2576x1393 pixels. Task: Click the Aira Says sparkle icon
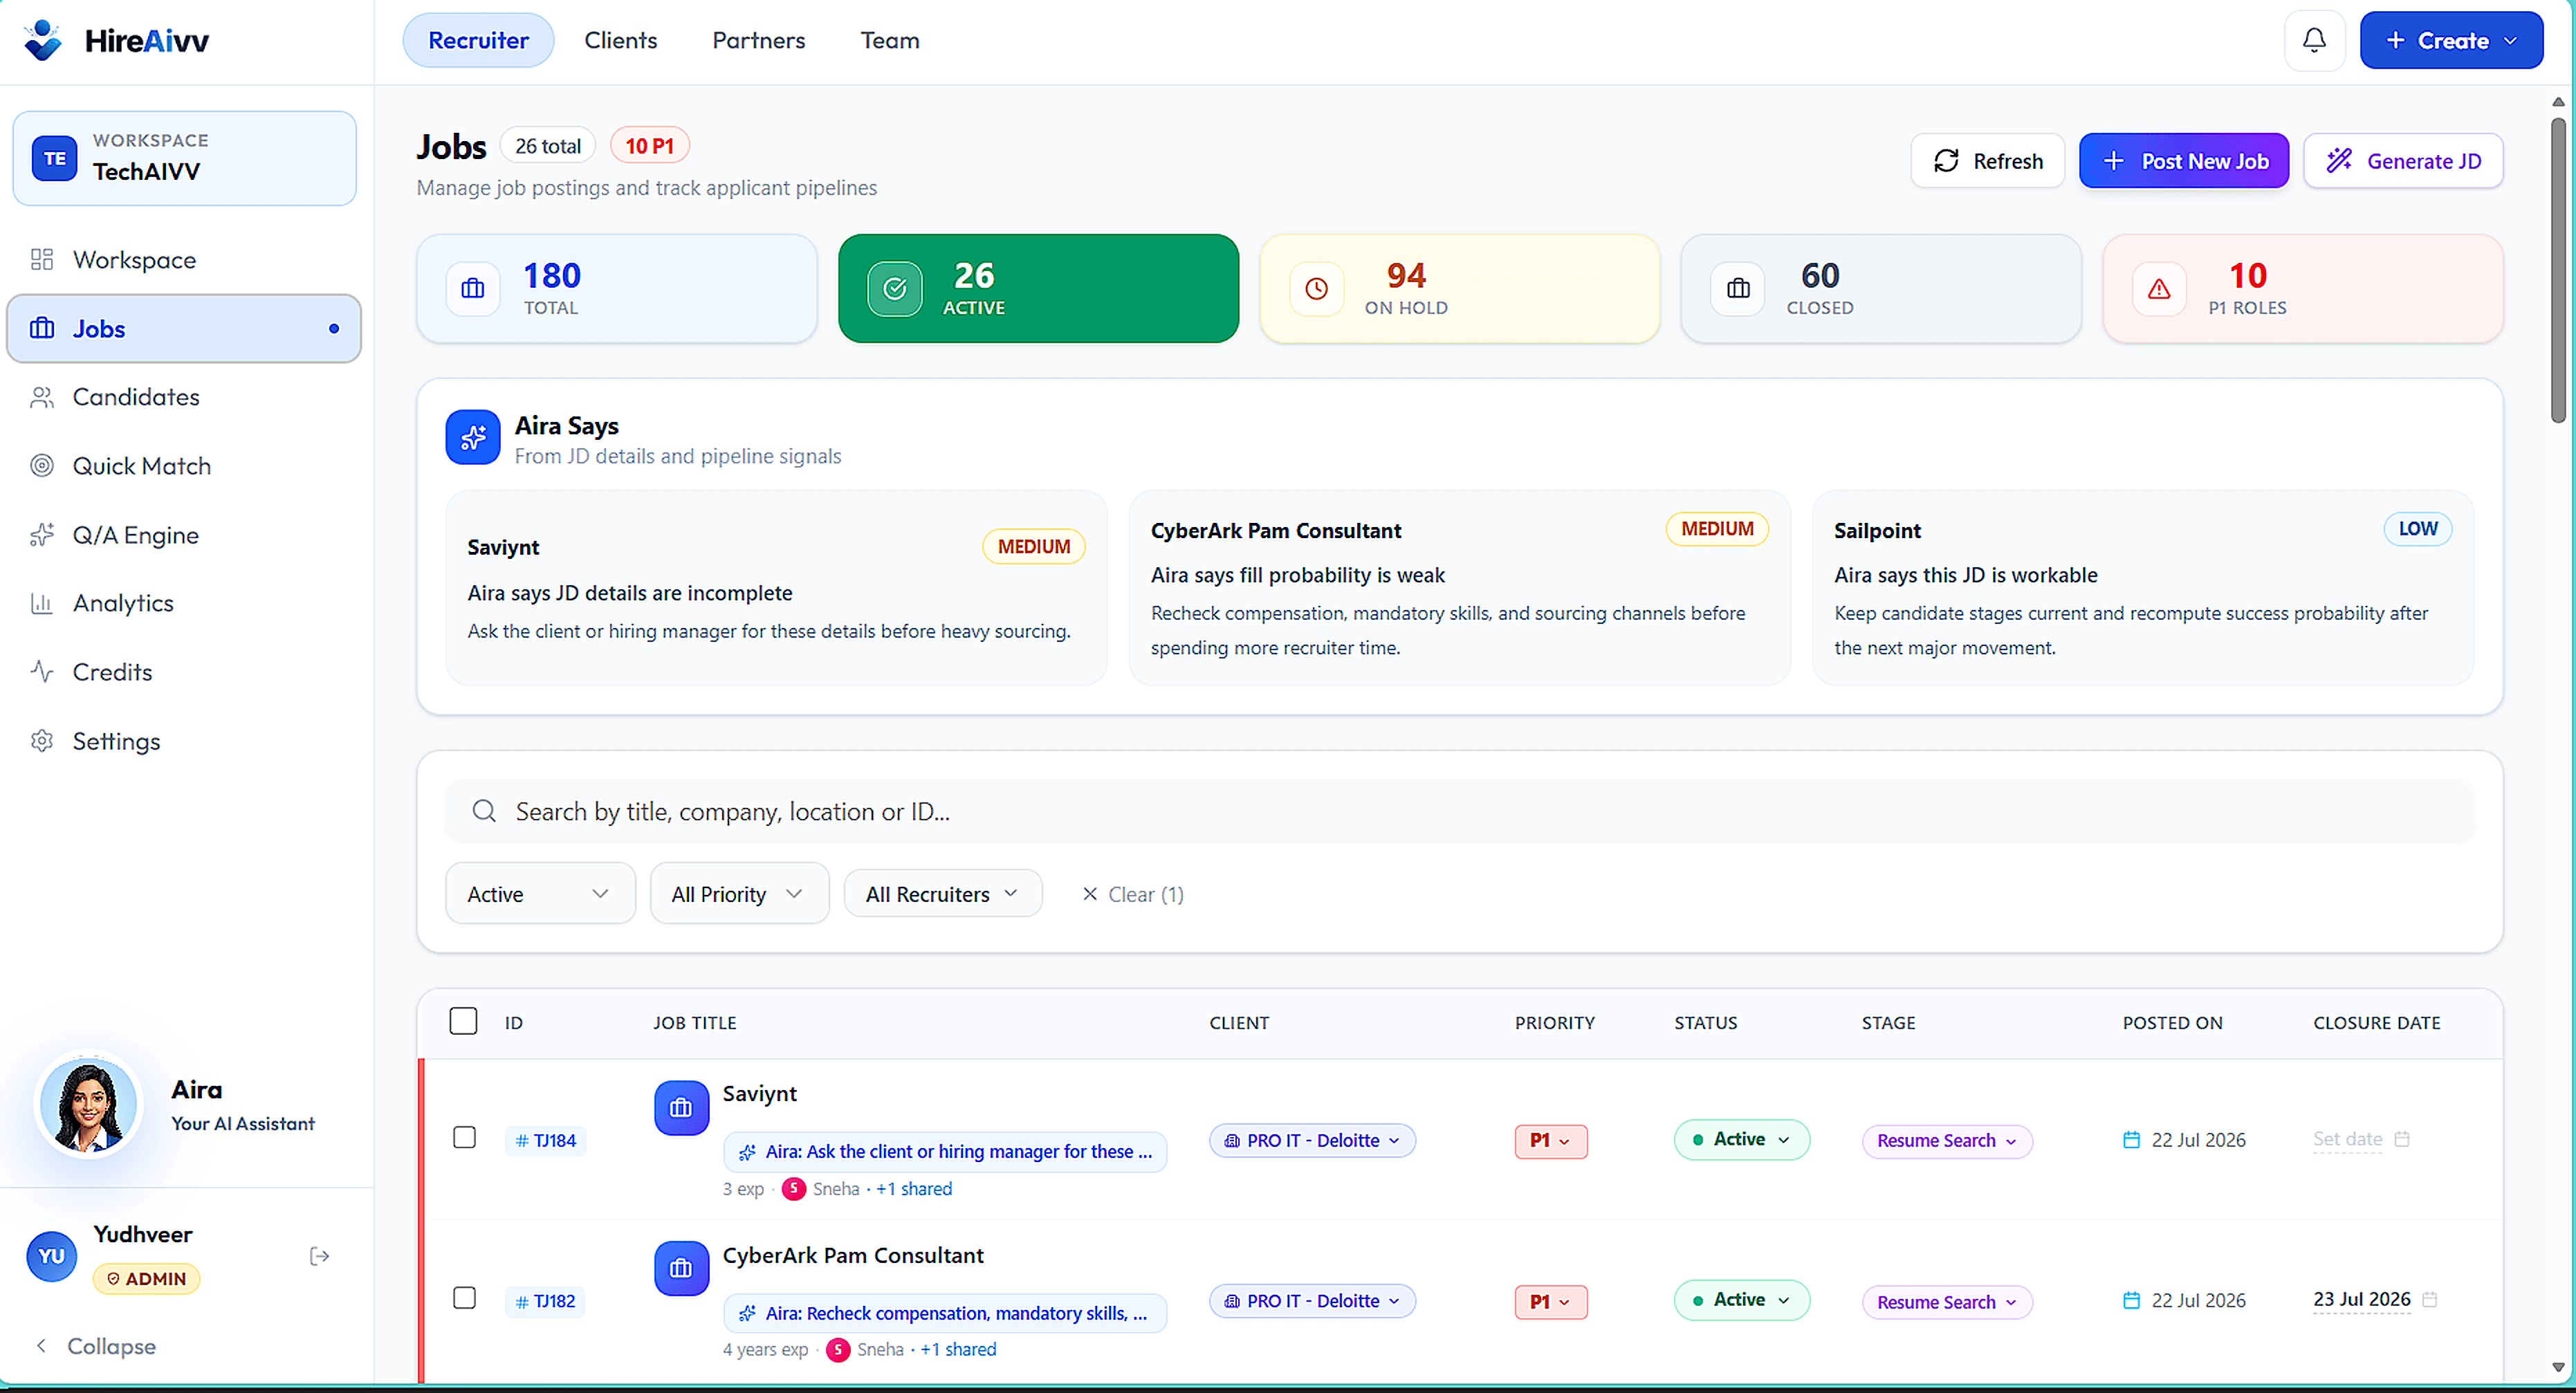click(473, 437)
